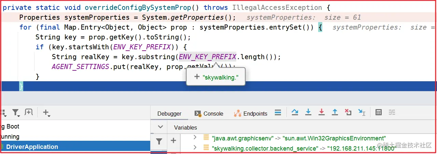Switch to the Console tab
437x154 pixels.
point(209,114)
